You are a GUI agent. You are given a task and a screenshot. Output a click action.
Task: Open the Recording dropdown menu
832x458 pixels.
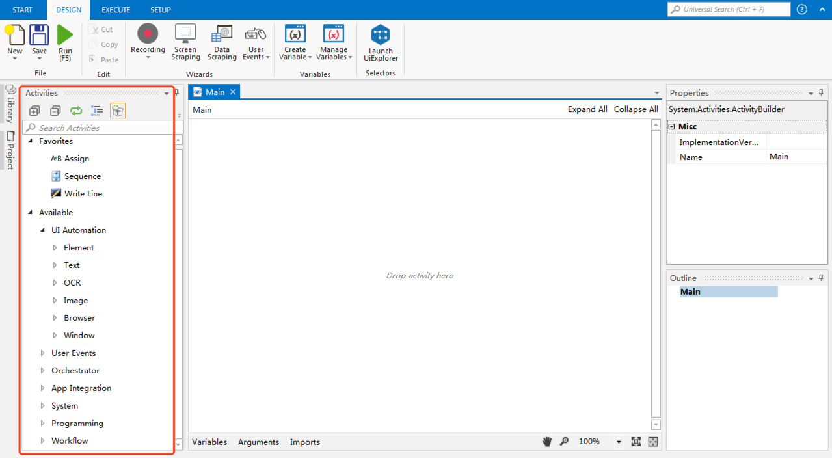point(148,58)
